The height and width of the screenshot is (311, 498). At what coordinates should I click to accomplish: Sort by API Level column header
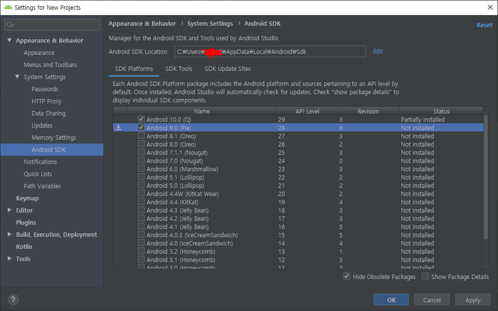307,111
